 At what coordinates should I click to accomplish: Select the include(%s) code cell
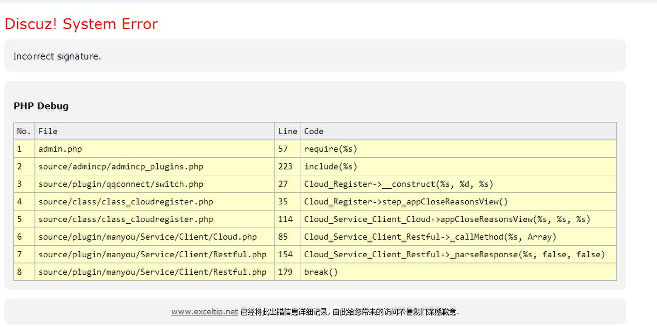point(458,166)
